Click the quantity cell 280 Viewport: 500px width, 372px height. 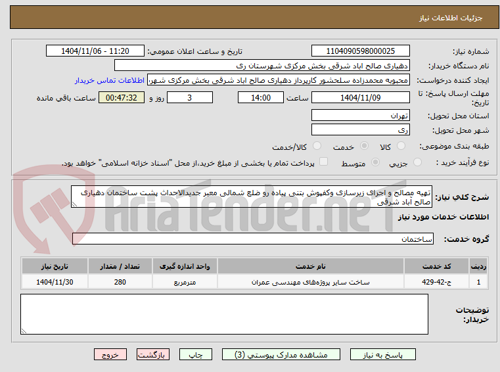120,282
